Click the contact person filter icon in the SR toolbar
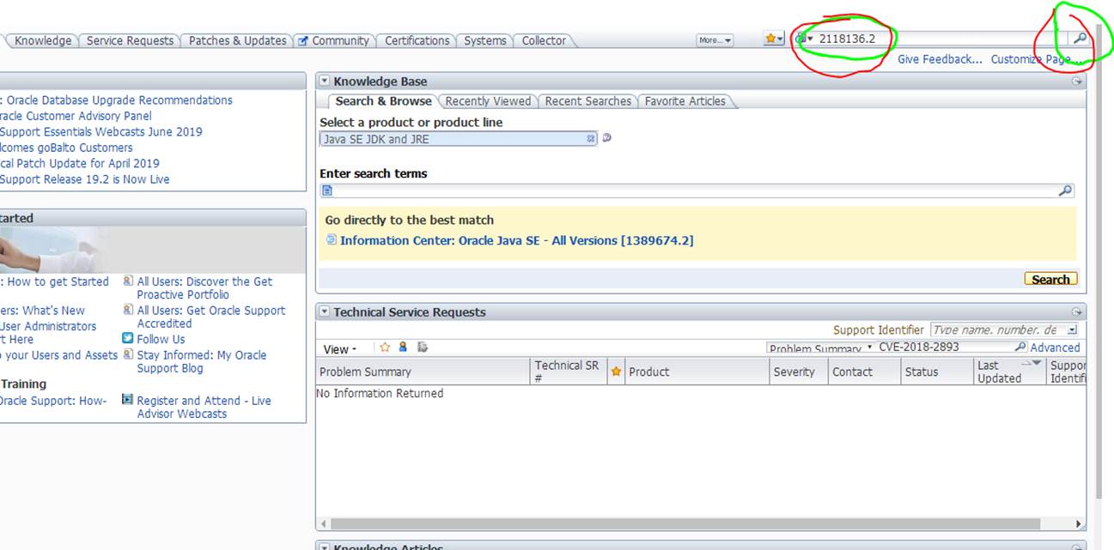The width and height of the screenshot is (1114, 550). (403, 348)
